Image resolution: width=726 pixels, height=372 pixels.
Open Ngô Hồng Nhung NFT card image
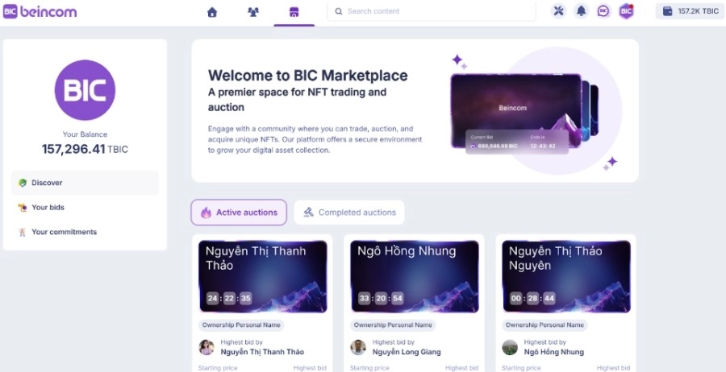tap(415, 276)
